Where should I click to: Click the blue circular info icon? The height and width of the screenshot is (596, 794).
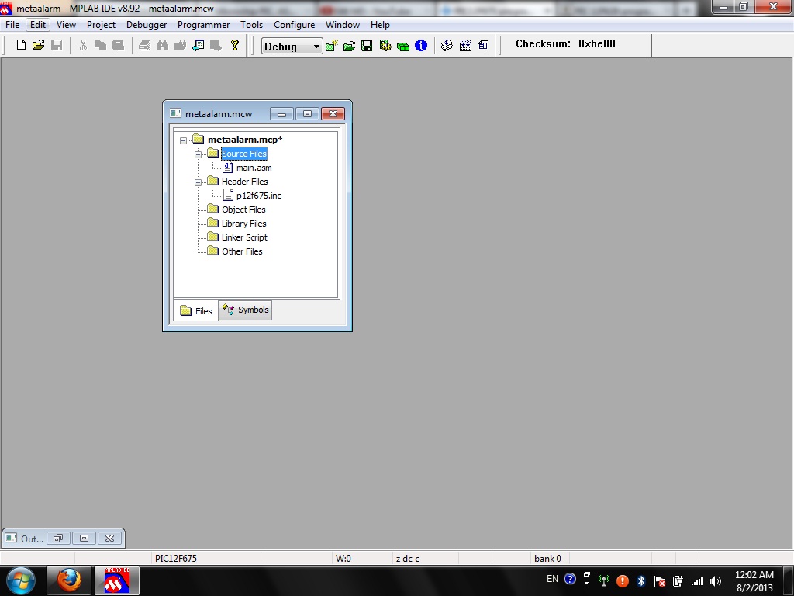pos(421,46)
